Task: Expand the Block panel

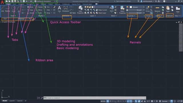Action: [x=114, y=16]
